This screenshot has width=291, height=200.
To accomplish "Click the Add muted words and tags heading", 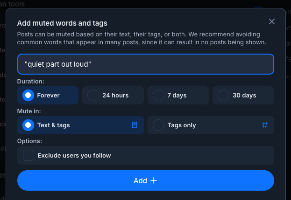I will point(62,23).
